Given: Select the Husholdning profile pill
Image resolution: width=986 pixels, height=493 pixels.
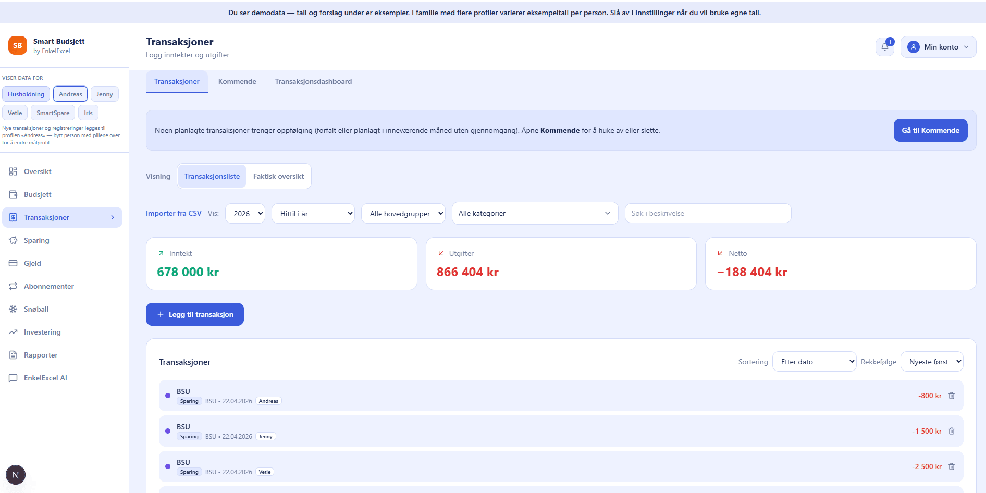Looking at the screenshot, I should (x=26, y=94).
